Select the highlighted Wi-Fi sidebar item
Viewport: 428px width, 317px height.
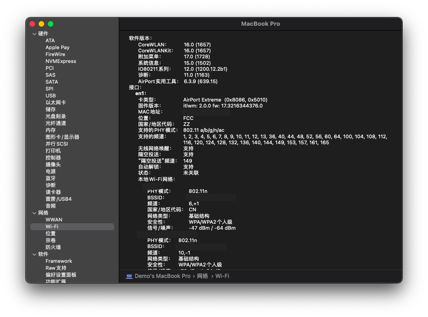[x=72, y=227]
